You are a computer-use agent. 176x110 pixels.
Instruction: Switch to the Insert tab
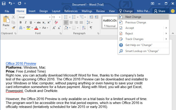[x=32, y=11]
